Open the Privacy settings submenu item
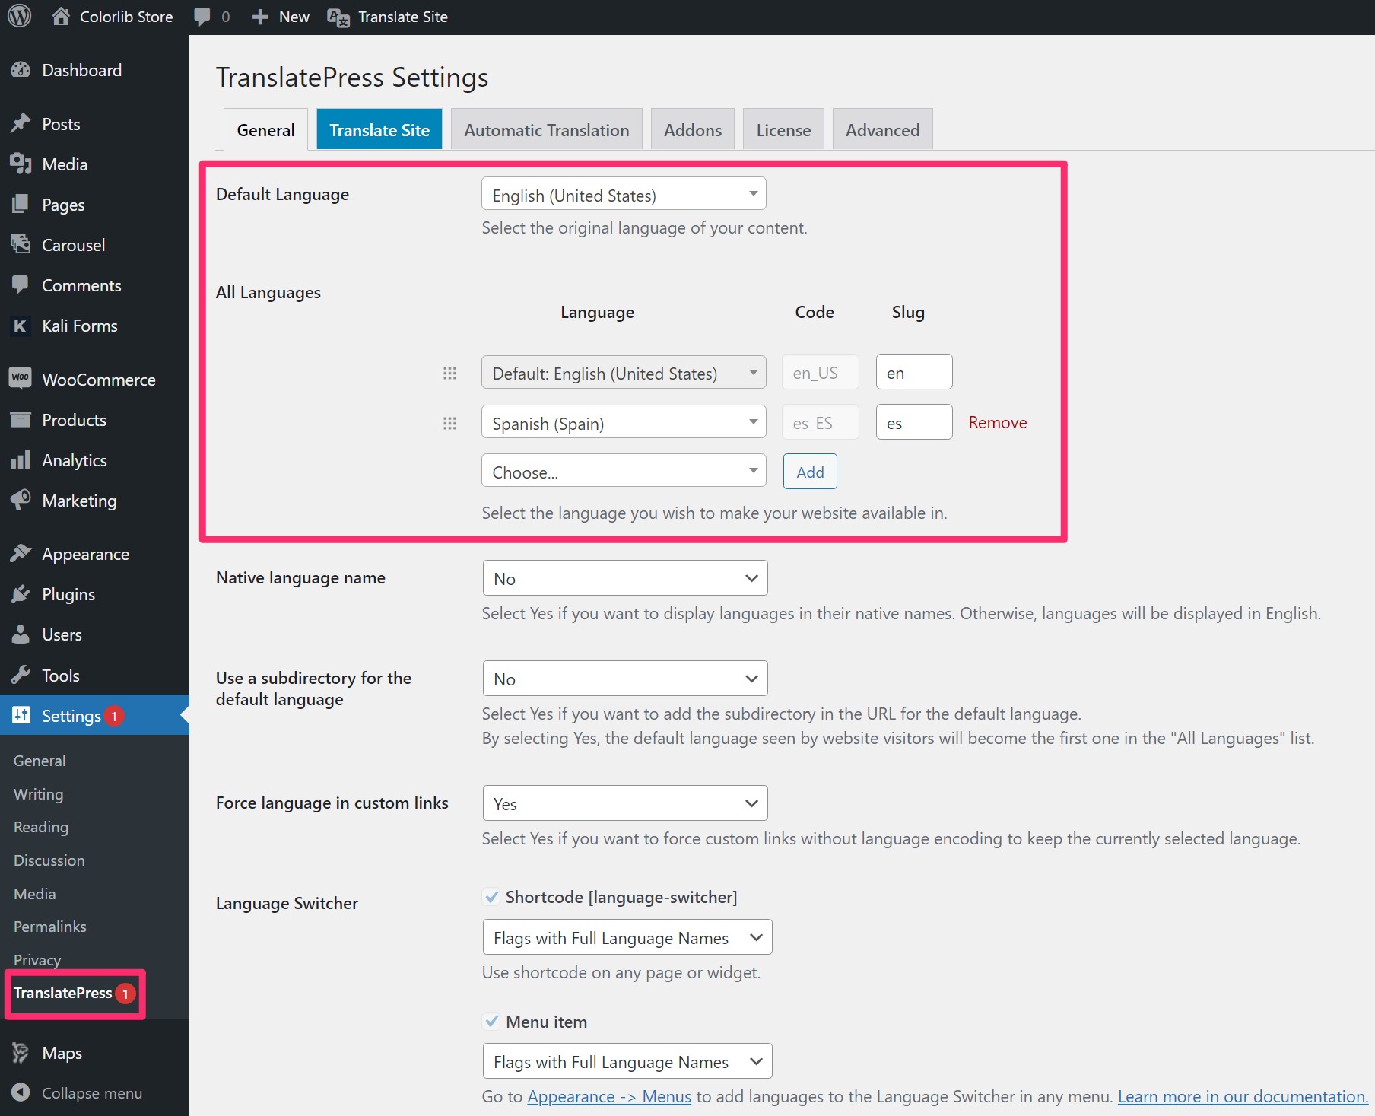The height and width of the screenshot is (1116, 1375). (37, 960)
